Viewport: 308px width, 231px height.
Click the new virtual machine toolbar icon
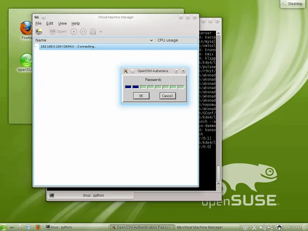tap(39, 32)
